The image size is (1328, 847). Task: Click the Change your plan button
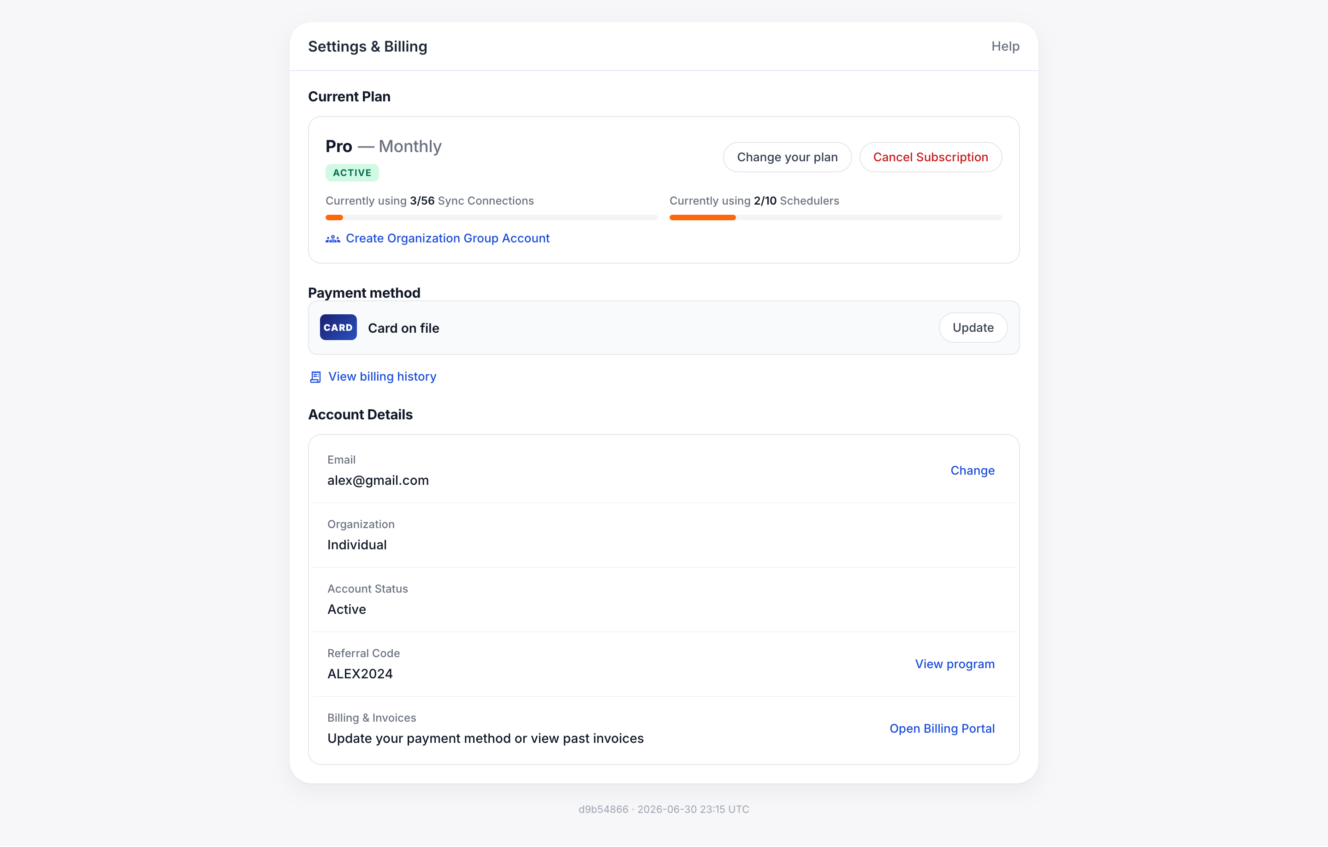pyautogui.click(x=787, y=158)
